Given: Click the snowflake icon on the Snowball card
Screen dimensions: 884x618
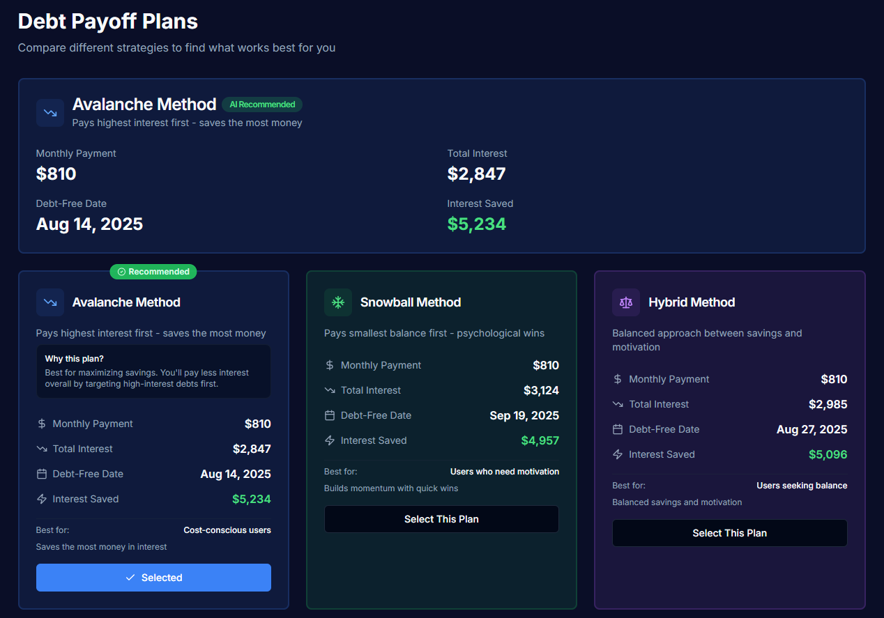Looking at the screenshot, I should (337, 302).
